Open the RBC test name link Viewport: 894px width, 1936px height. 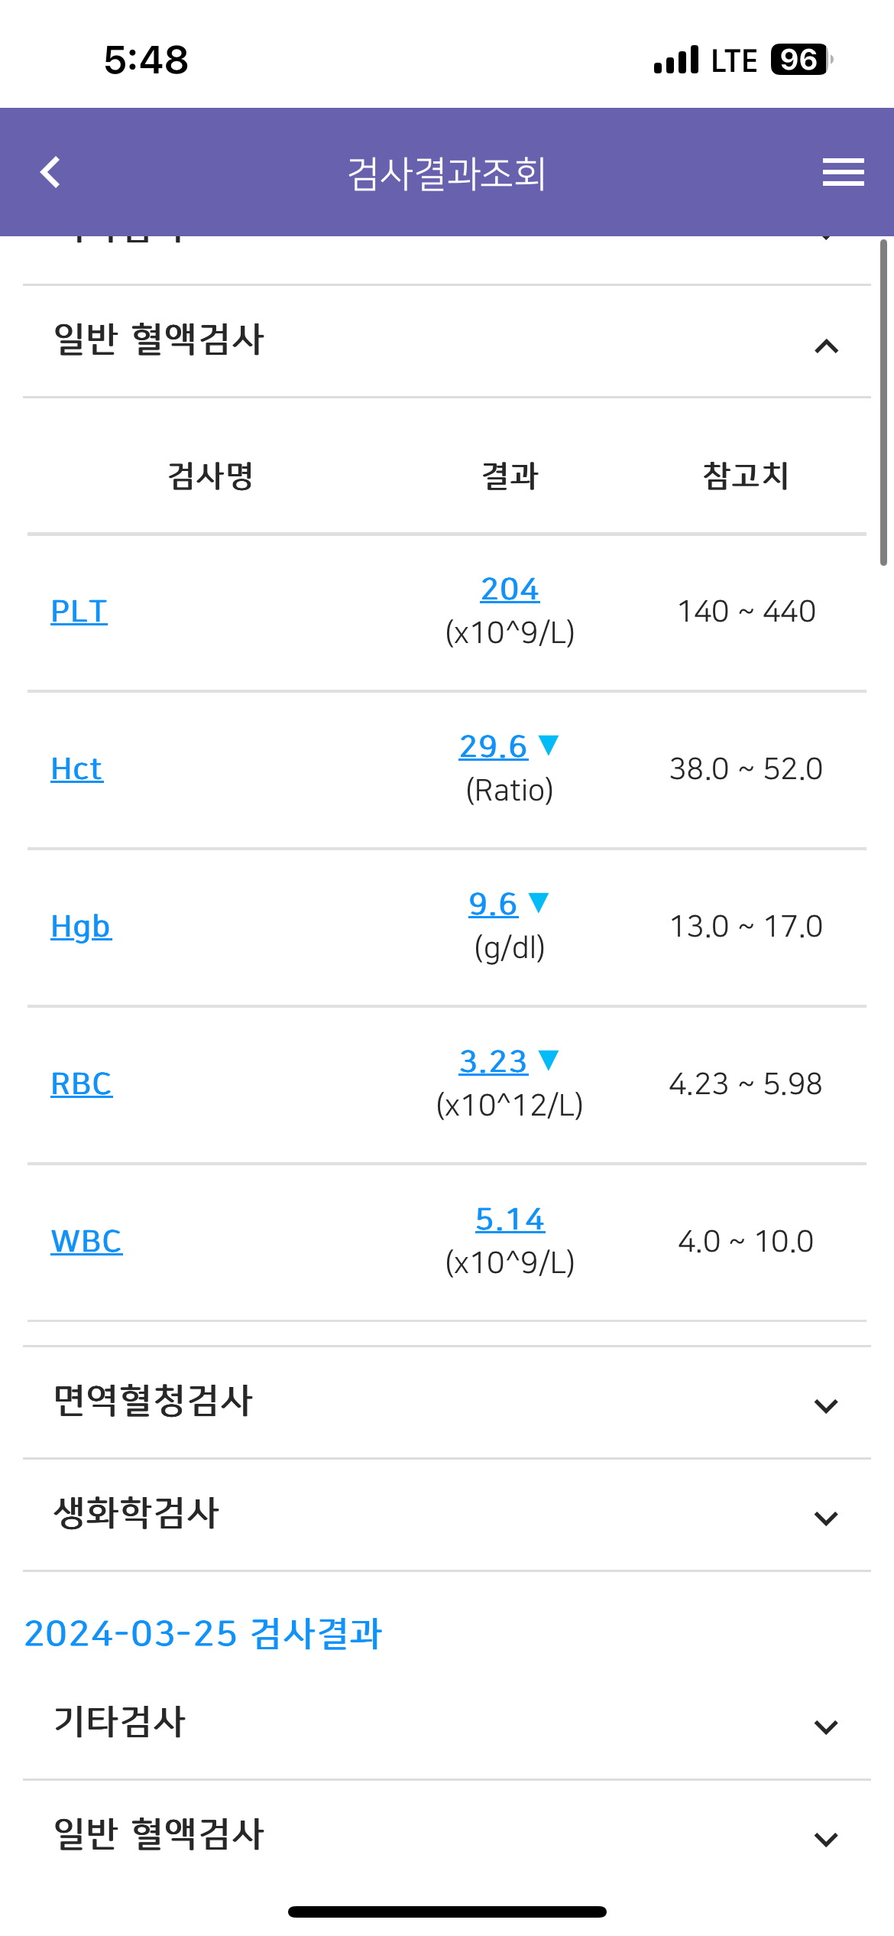point(82,1084)
